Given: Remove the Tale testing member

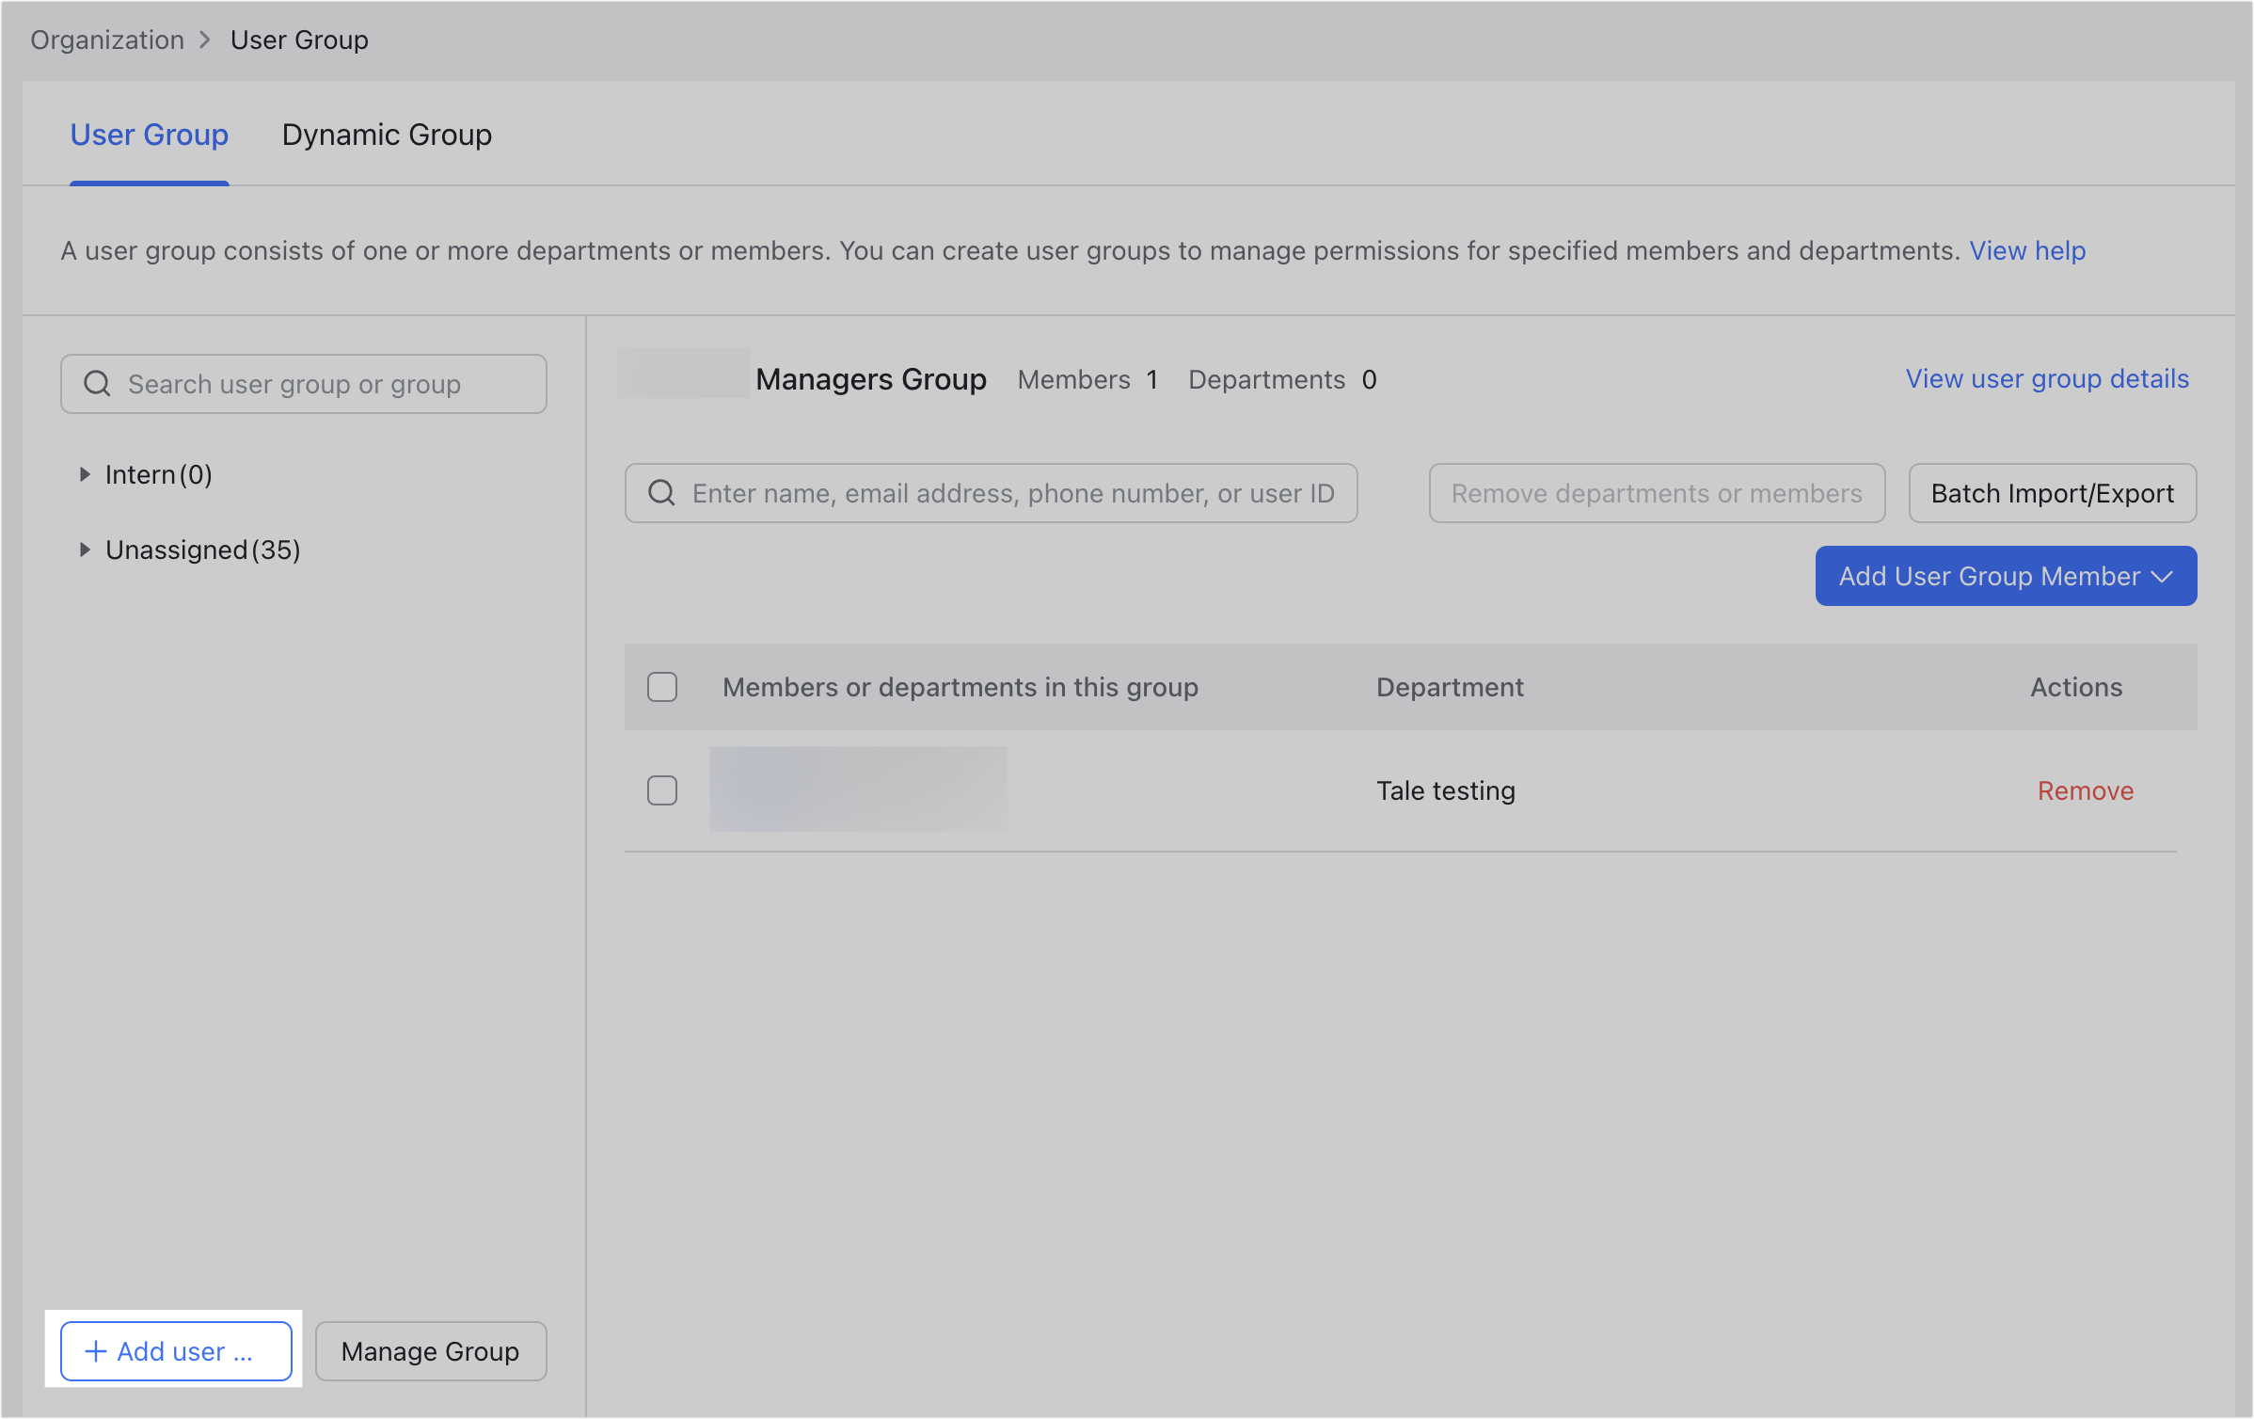Looking at the screenshot, I should point(2085,790).
